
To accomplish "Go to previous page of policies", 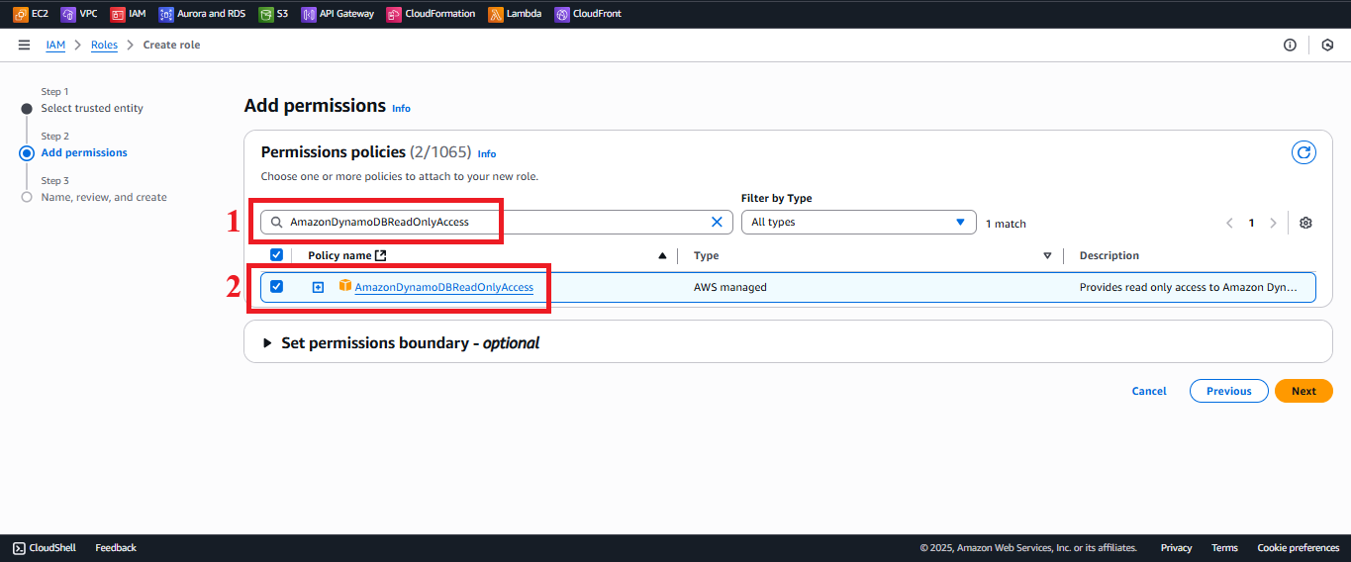I will click(1229, 223).
